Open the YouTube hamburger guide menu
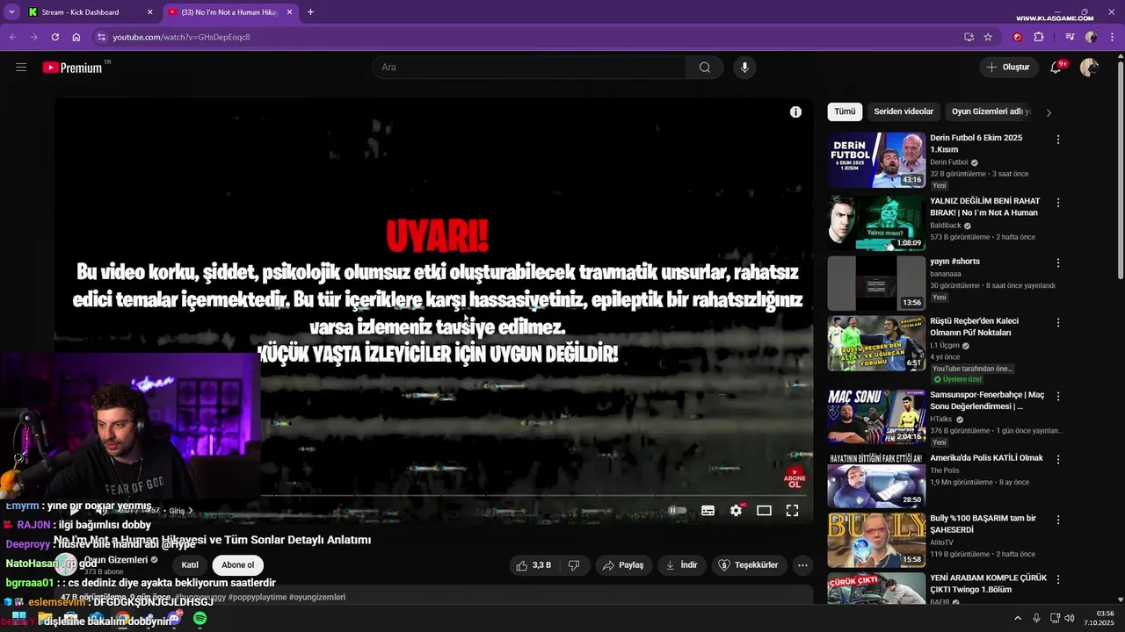 [21, 67]
